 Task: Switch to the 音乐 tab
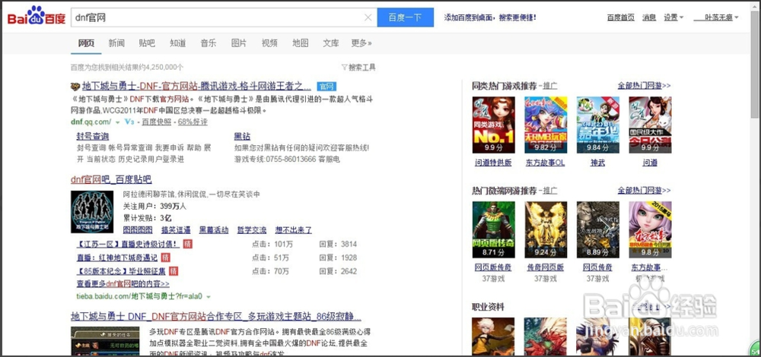(x=209, y=43)
